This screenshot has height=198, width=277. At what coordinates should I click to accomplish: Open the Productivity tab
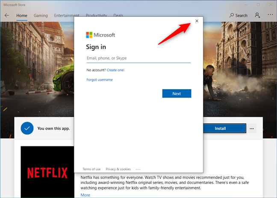pyautogui.click(x=96, y=15)
